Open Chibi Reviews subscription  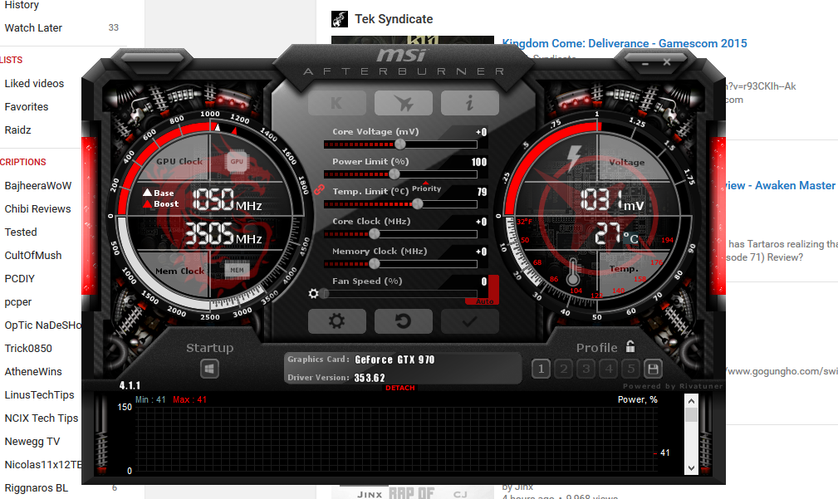(37, 209)
